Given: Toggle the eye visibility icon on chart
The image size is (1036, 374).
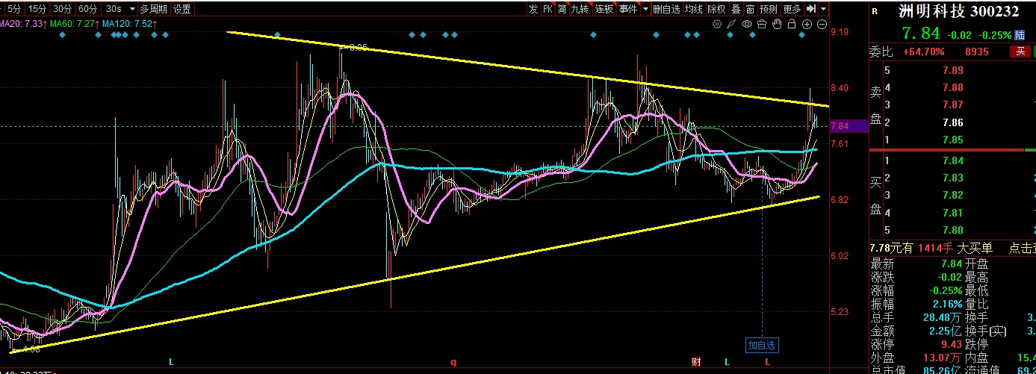Looking at the screenshot, I should point(747,24).
